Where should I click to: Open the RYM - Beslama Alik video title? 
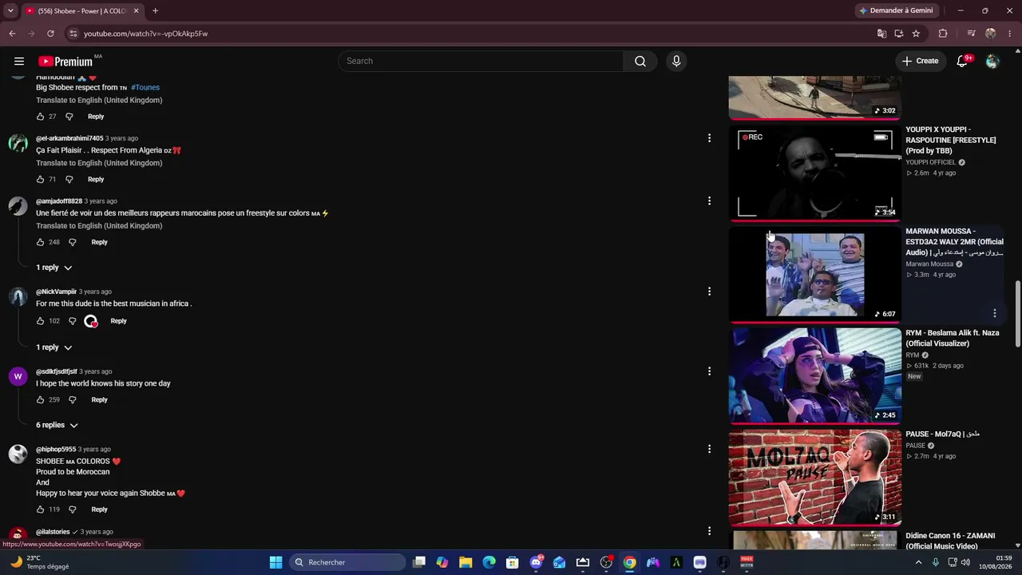point(953,338)
